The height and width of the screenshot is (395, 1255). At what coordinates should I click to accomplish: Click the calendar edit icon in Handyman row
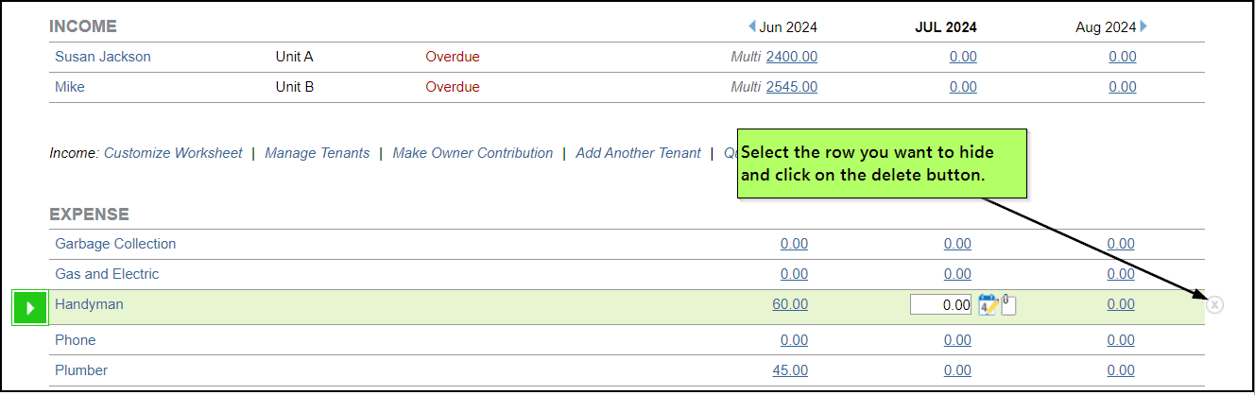click(x=988, y=304)
